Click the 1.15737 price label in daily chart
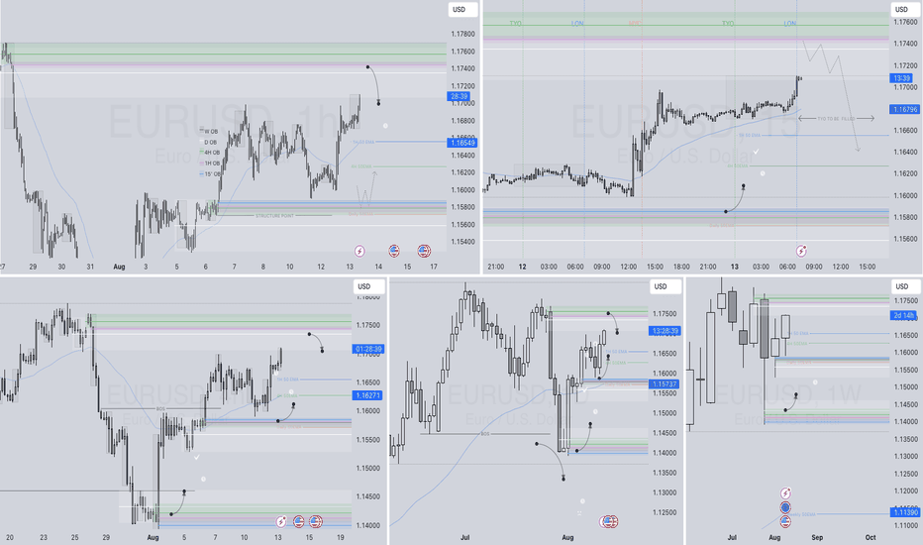The height and width of the screenshot is (545, 923). [666, 384]
